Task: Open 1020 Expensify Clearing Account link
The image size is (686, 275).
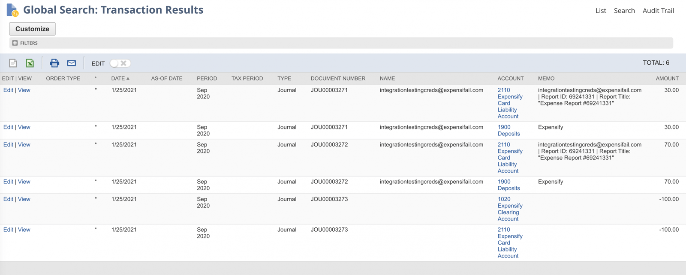Action: click(510, 209)
